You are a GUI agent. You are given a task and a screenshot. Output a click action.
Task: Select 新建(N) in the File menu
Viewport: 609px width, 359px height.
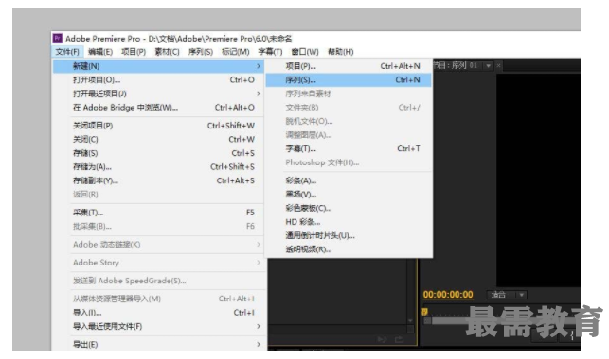coord(158,66)
